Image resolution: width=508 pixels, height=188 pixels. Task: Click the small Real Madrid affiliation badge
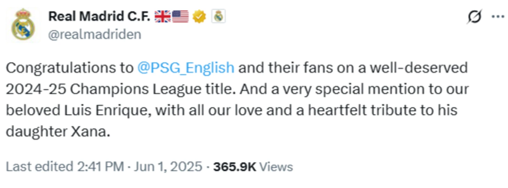(x=218, y=16)
